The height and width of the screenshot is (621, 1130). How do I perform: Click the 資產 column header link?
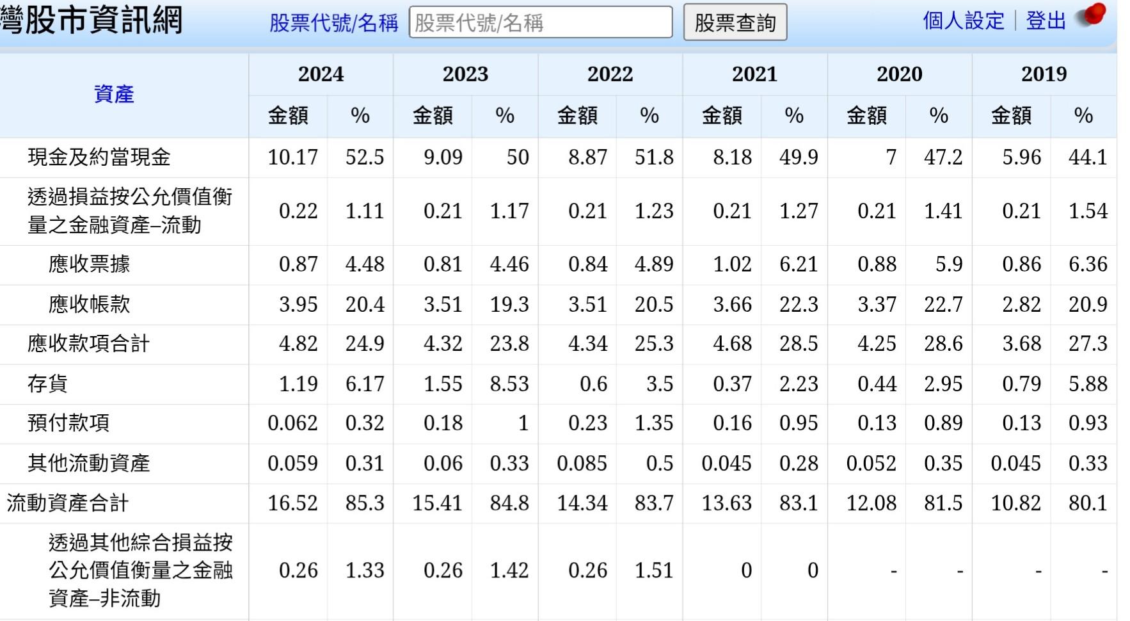pyautogui.click(x=114, y=94)
